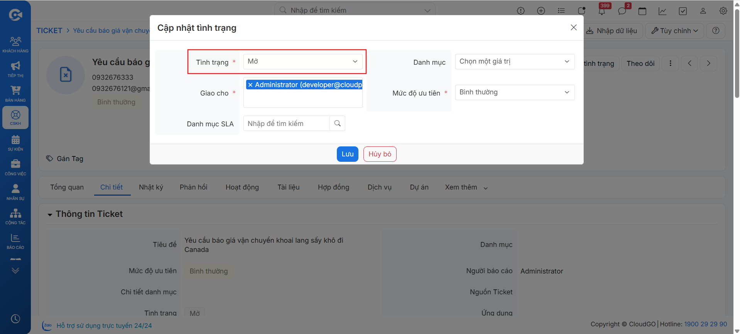This screenshot has width=740, height=334.
Task: Open the Tình trạng dropdown showing Mở
Action: [x=303, y=62]
